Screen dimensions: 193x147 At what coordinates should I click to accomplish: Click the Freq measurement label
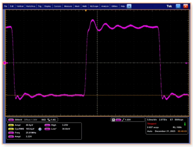[17, 133]
